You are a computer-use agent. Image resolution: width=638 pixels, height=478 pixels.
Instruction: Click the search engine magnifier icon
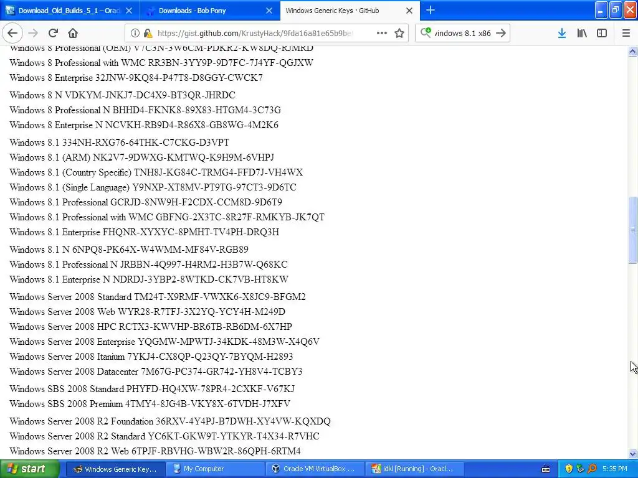click(426, 32)
